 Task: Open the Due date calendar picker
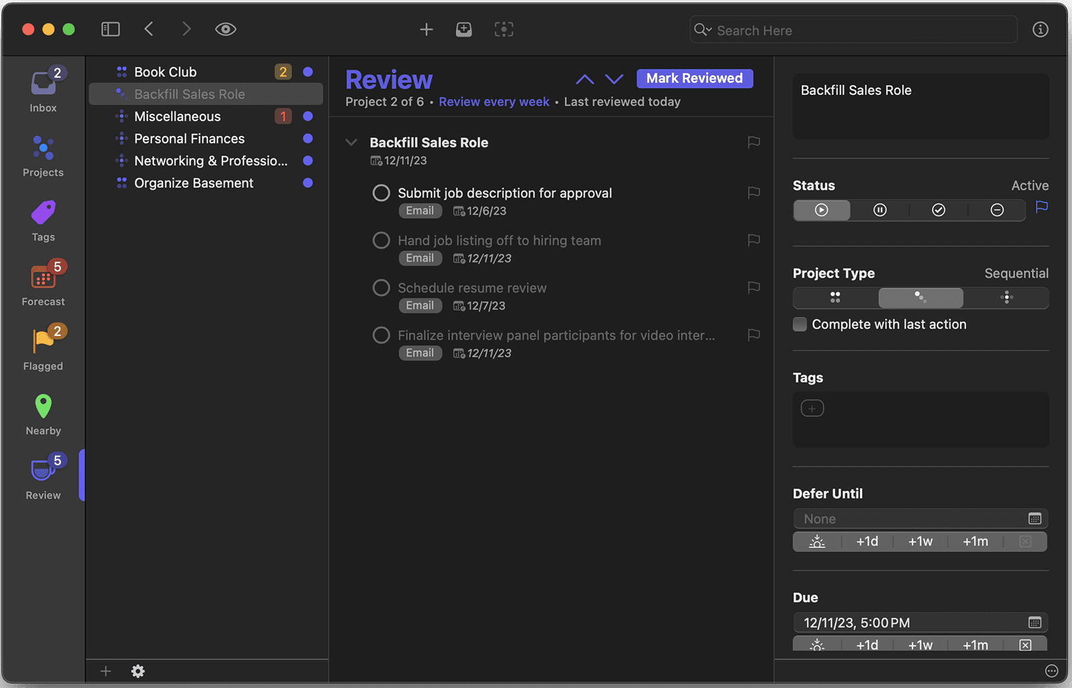click(x=1034, y=623)
